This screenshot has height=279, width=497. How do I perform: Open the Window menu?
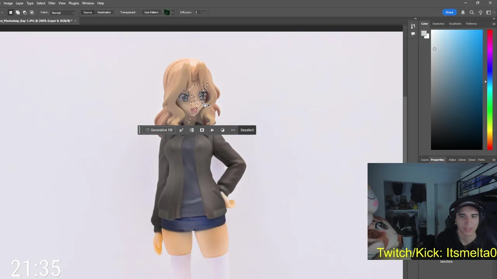(88, 3)
